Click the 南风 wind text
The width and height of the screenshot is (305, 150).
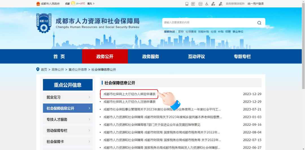click(x=90, y=4)
